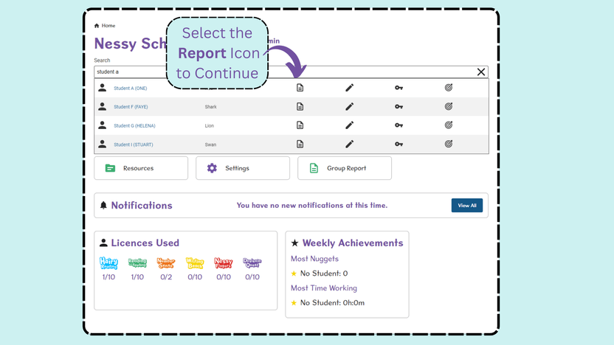
Task: Open the Resources button
Action: 141,168
